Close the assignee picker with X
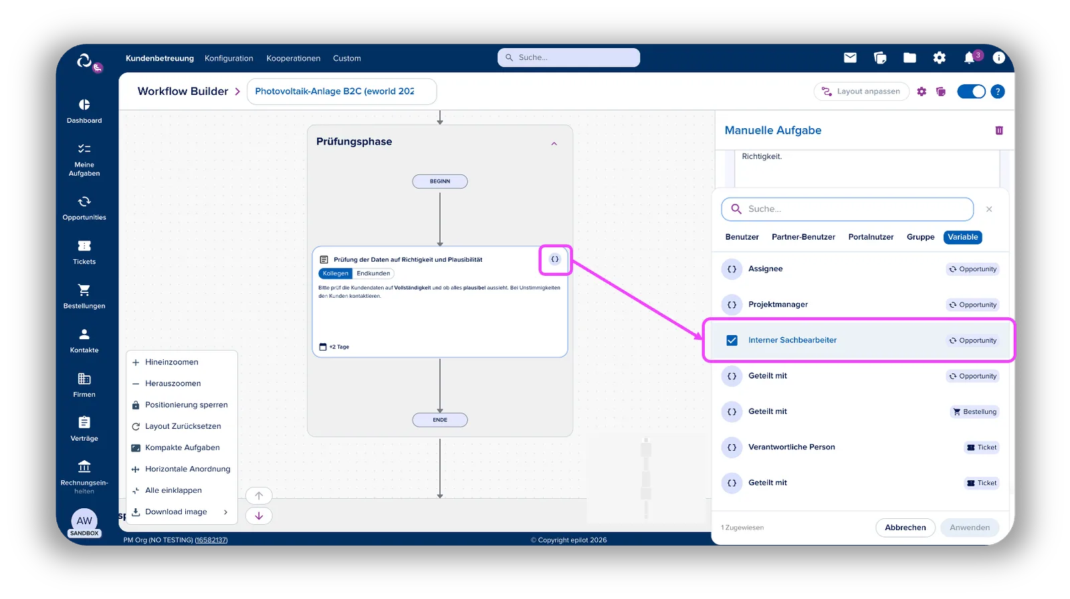 tap(989, 210)
